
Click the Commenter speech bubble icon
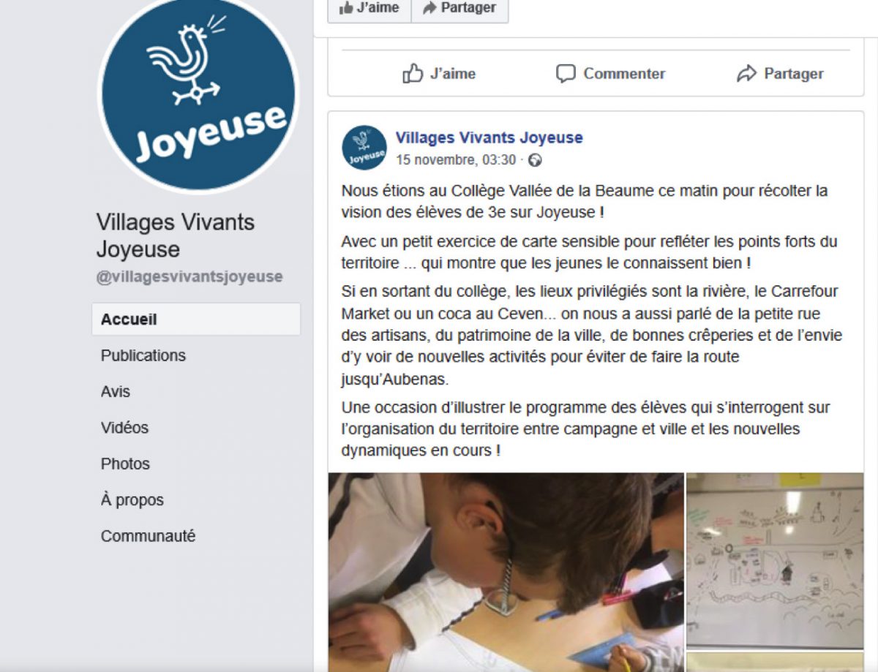pyautogui.click(x=566, y=73)
